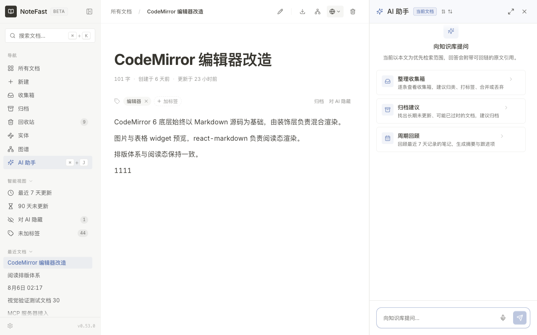Click the edit pencil icon in document toolbar

[x=280, y=12]
